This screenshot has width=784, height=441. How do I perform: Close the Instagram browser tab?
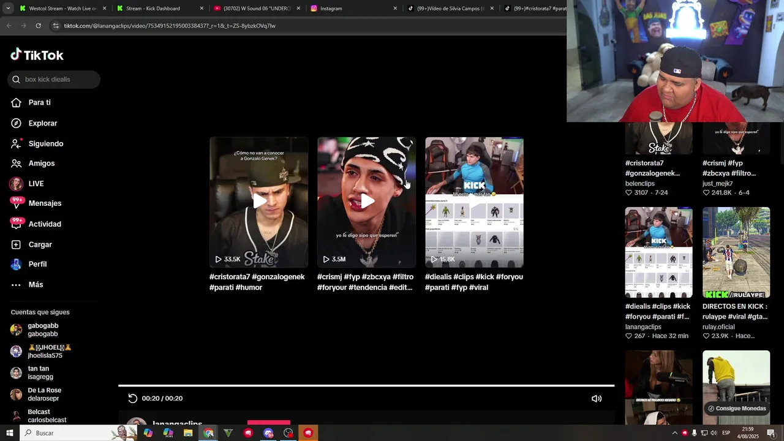(395, 9)
